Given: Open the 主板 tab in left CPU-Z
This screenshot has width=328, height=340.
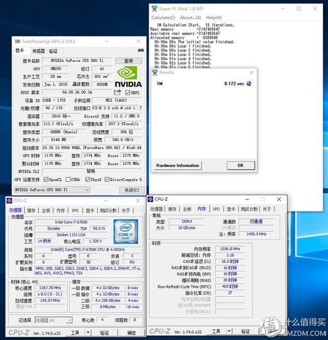Looking at the screenshot, I should coord(46,210).
